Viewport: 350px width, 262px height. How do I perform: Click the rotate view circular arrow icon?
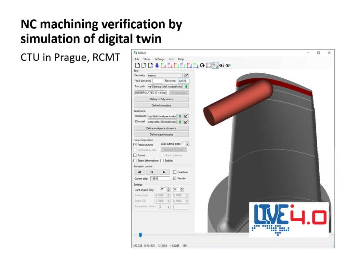(x=202, y=65)
